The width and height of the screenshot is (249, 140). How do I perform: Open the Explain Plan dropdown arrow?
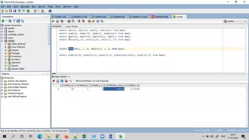pyautogui.click(x=65, y=21)
